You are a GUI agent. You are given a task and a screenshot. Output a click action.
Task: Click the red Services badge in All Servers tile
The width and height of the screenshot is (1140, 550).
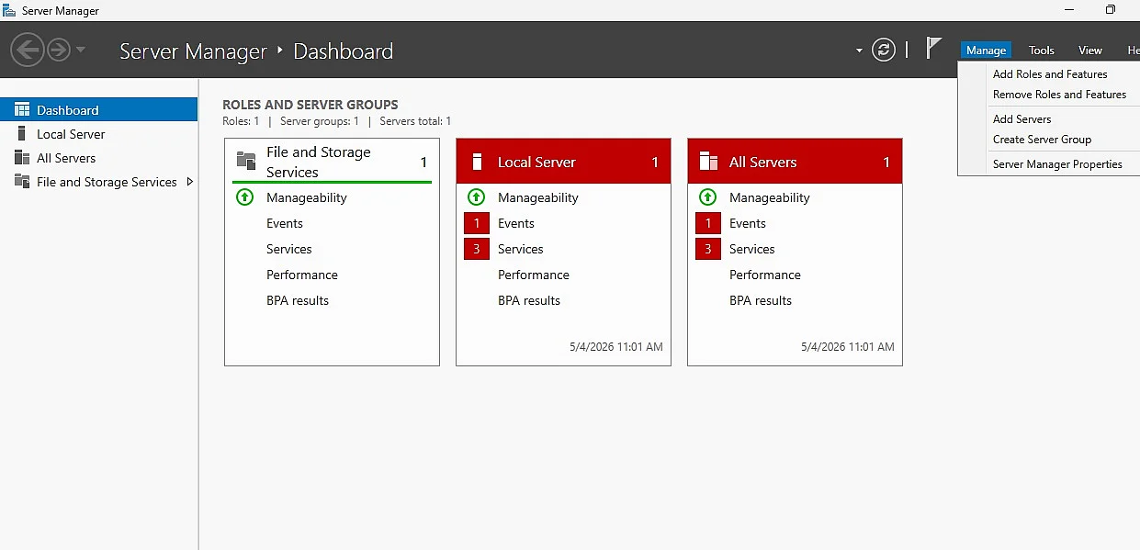tap(707, 249)
